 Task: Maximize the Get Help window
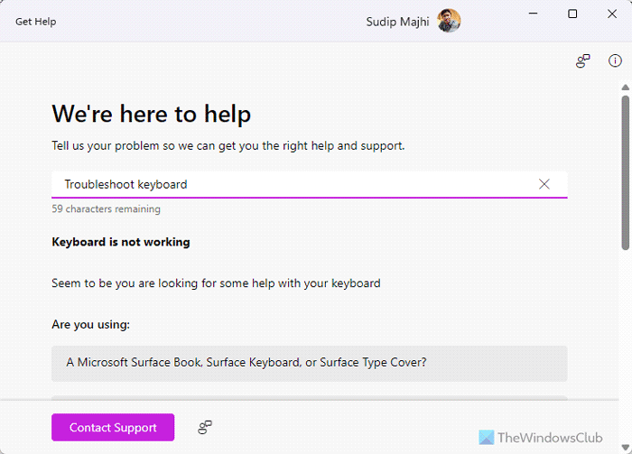pyautogui.click(x=572, y=14)
